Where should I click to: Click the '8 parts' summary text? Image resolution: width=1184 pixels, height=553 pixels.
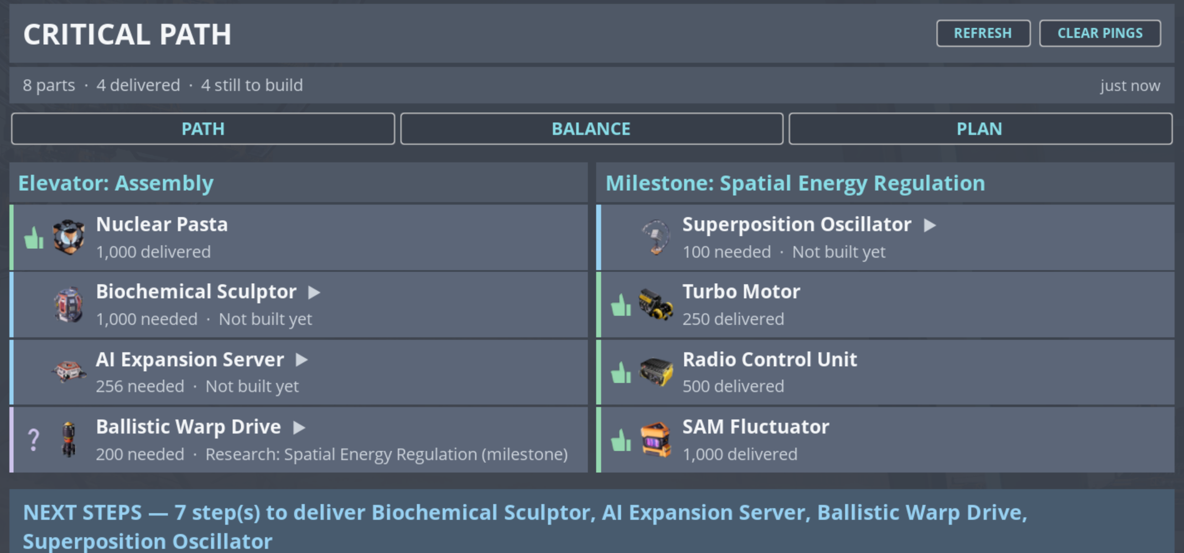tap(49, 85)
